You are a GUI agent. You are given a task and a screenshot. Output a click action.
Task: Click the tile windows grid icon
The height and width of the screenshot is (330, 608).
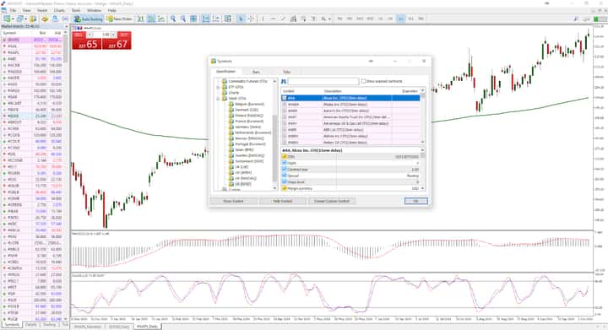coord(193,19)
